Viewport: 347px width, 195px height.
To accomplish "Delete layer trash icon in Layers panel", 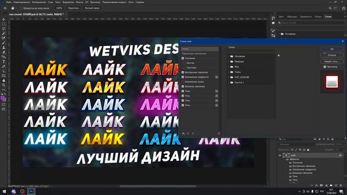I will [341, 185].
